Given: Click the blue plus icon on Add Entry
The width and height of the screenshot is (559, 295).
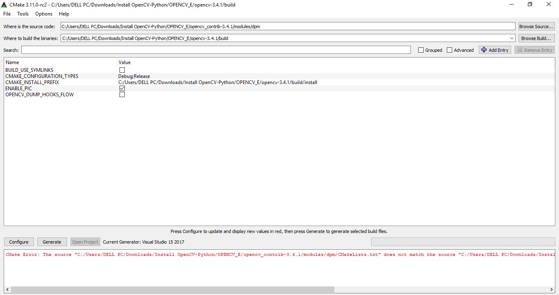Looking at the screenshot, I should click(484, 50).
